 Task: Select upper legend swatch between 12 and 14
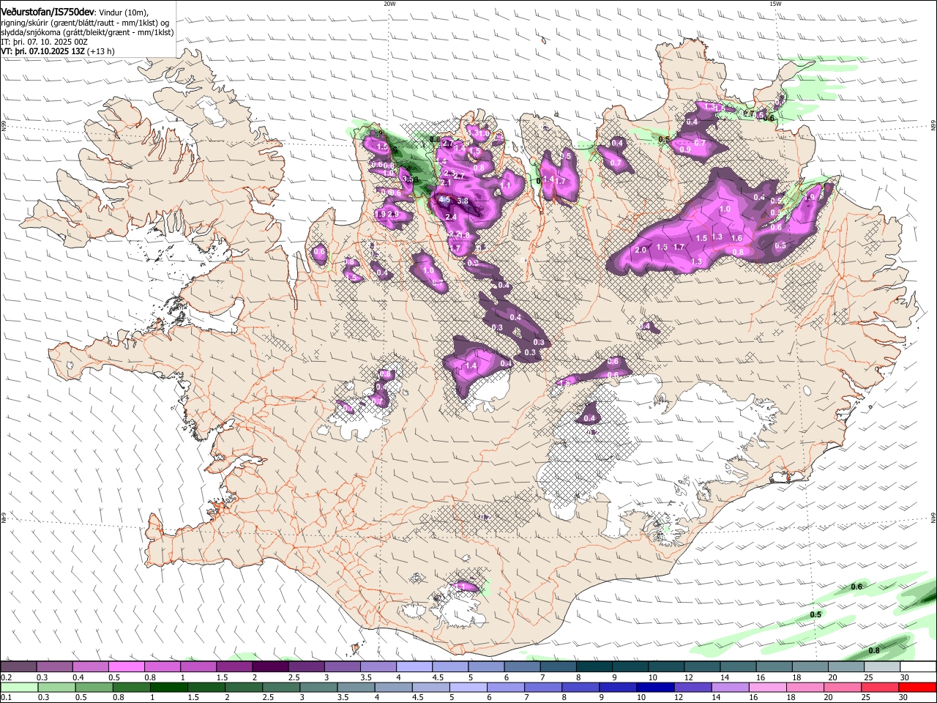(702, 666)
